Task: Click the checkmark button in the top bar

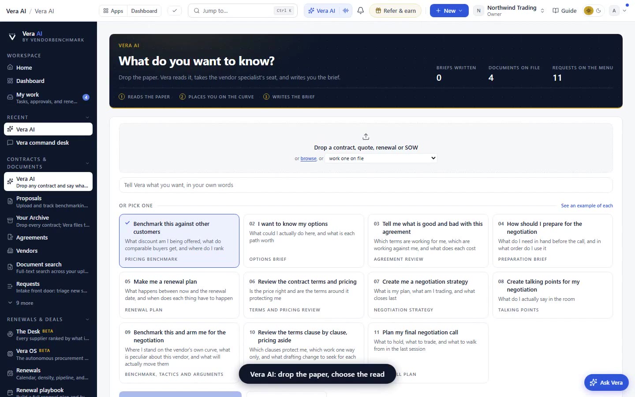Action: pos(175,11)
